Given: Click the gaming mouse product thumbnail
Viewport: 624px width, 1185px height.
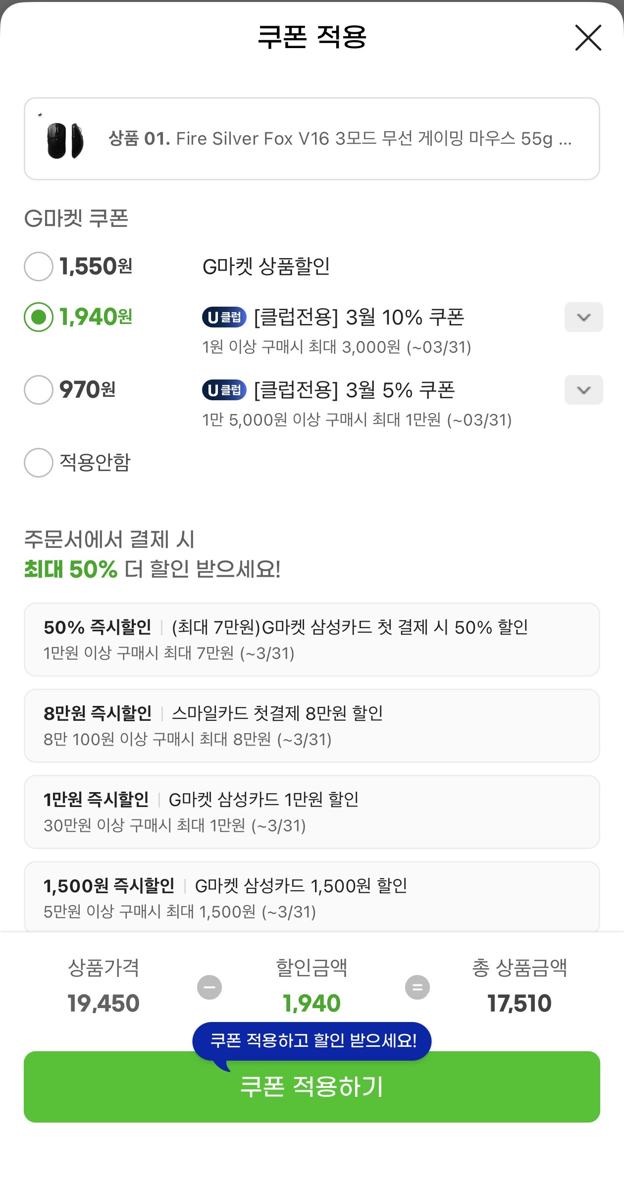Looking at the screenshot, I should [x=65, y=140].
